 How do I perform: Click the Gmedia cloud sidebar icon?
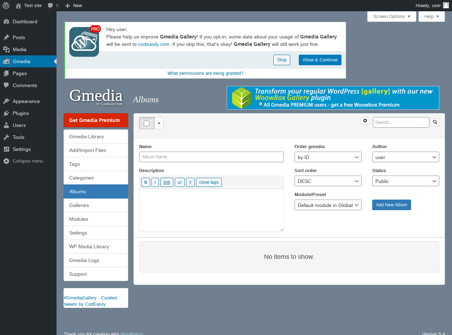[6, 61]
